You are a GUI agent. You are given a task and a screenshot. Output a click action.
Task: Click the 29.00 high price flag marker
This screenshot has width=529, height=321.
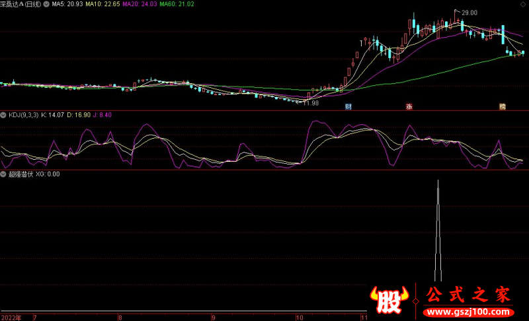pyautogui.click(x=468, y=13)
